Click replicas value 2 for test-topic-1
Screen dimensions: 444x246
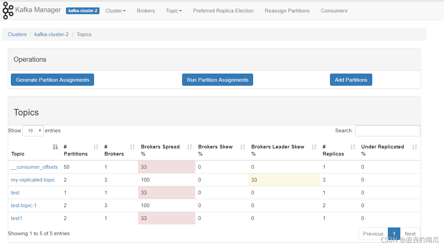324,206
